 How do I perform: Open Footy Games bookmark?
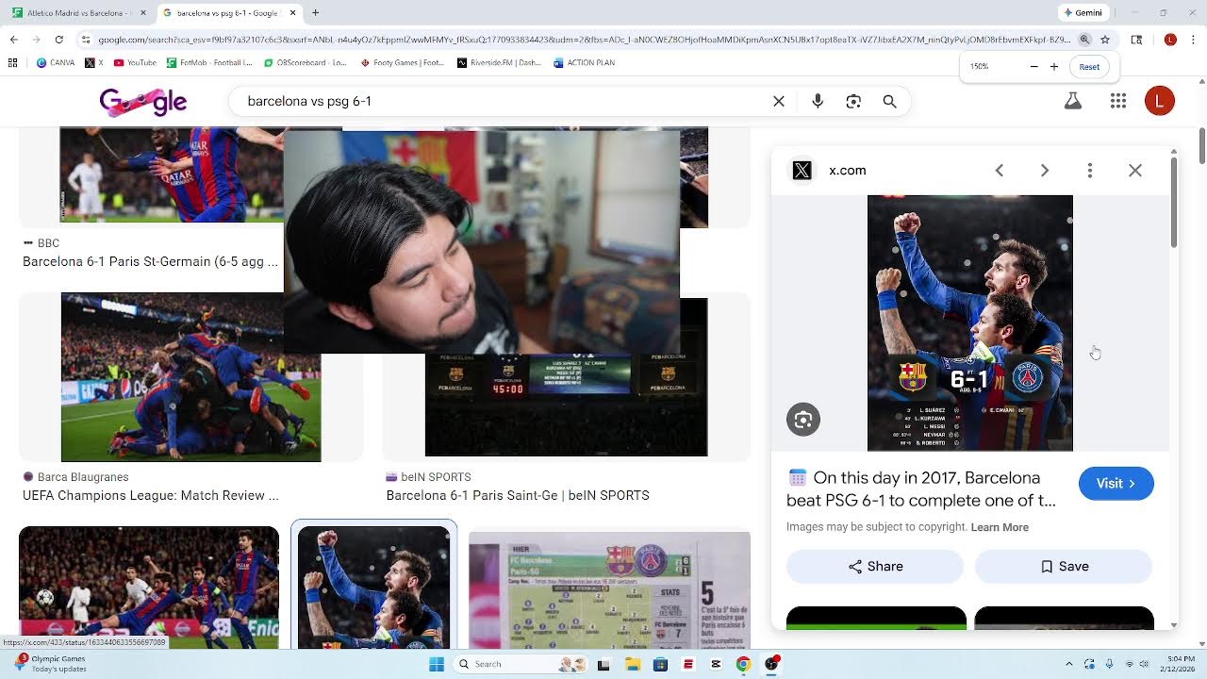(x=404, y=63)
